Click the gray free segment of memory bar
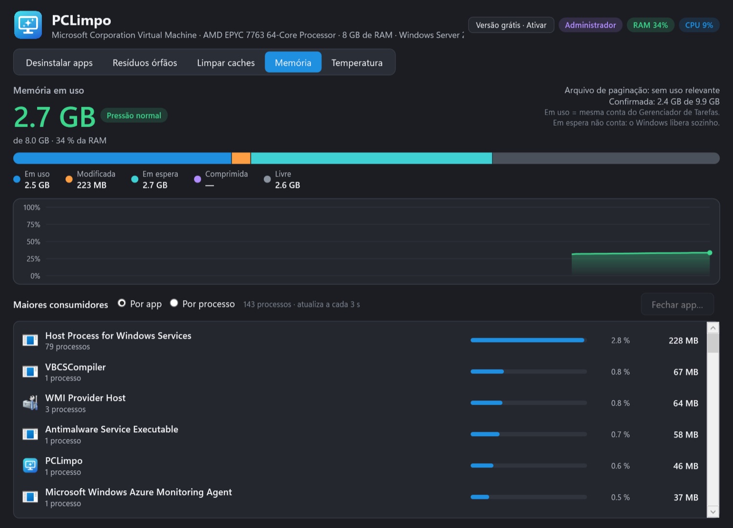The height and width of the screenshot is (528, 733). pyautogui.click(x=606, y=158)
